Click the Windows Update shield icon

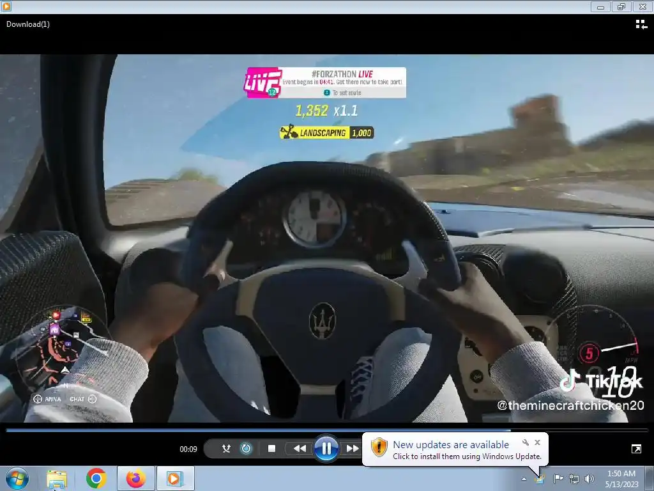point(379,447)
